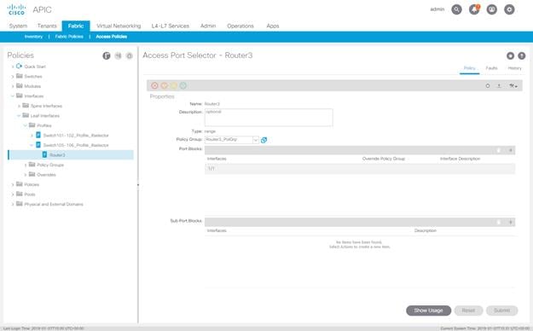
Task: Click the help icon beside Router3 title
Action: click(521, 55)
